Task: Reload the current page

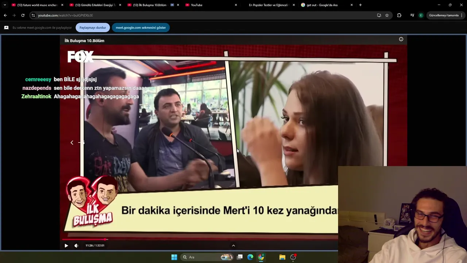Action: pos(23,15)
